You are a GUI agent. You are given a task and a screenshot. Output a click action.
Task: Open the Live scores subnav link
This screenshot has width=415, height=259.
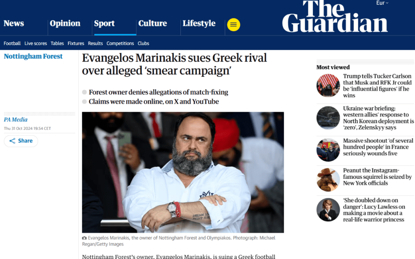[x=36, y=43]
